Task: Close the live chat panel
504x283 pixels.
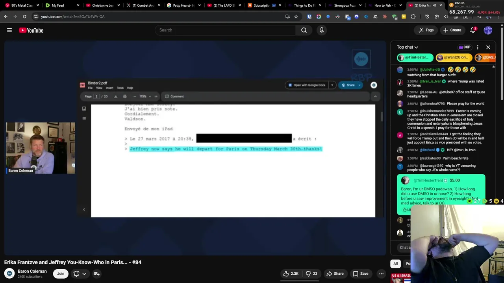Action: 488,47
